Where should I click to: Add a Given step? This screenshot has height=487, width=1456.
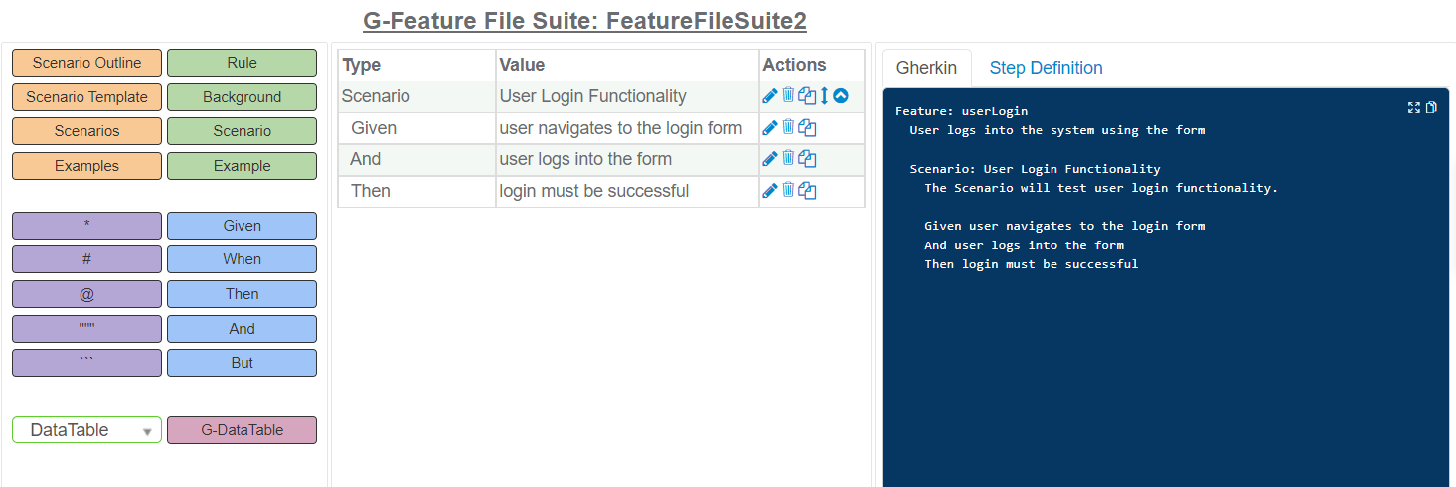tap(242, 226)
